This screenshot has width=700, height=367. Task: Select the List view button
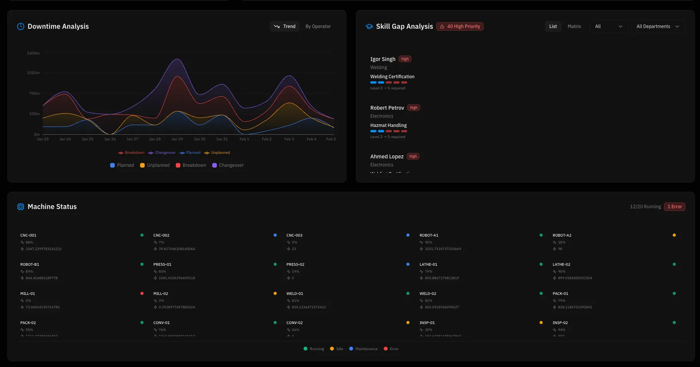(x=553, y=26)
